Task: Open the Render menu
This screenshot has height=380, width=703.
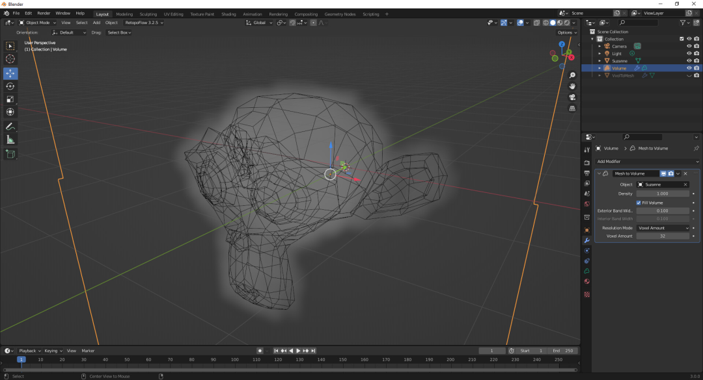Action: (x=44, y=14)
